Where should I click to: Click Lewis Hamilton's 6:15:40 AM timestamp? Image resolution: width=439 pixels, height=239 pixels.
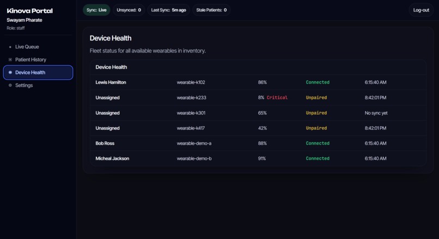point(375,82)
